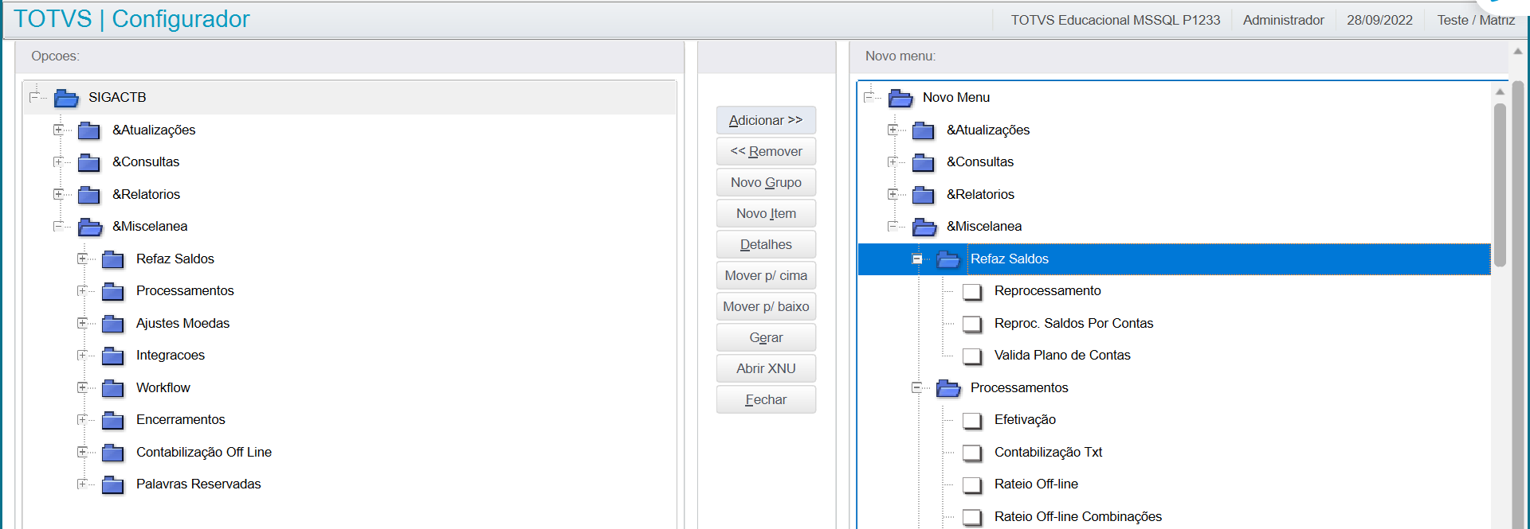
Task: Select Efetivação entry
Action: [x=1025, y=419]
